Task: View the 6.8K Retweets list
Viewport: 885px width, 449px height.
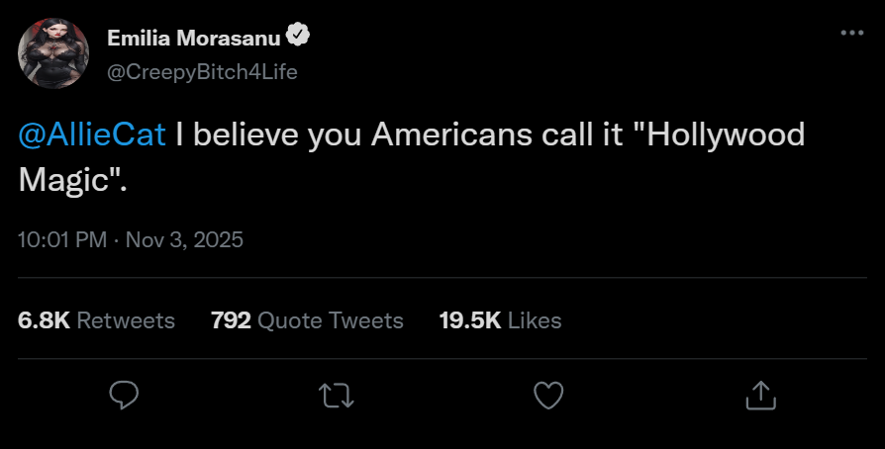Action: [x=96, y=320]
